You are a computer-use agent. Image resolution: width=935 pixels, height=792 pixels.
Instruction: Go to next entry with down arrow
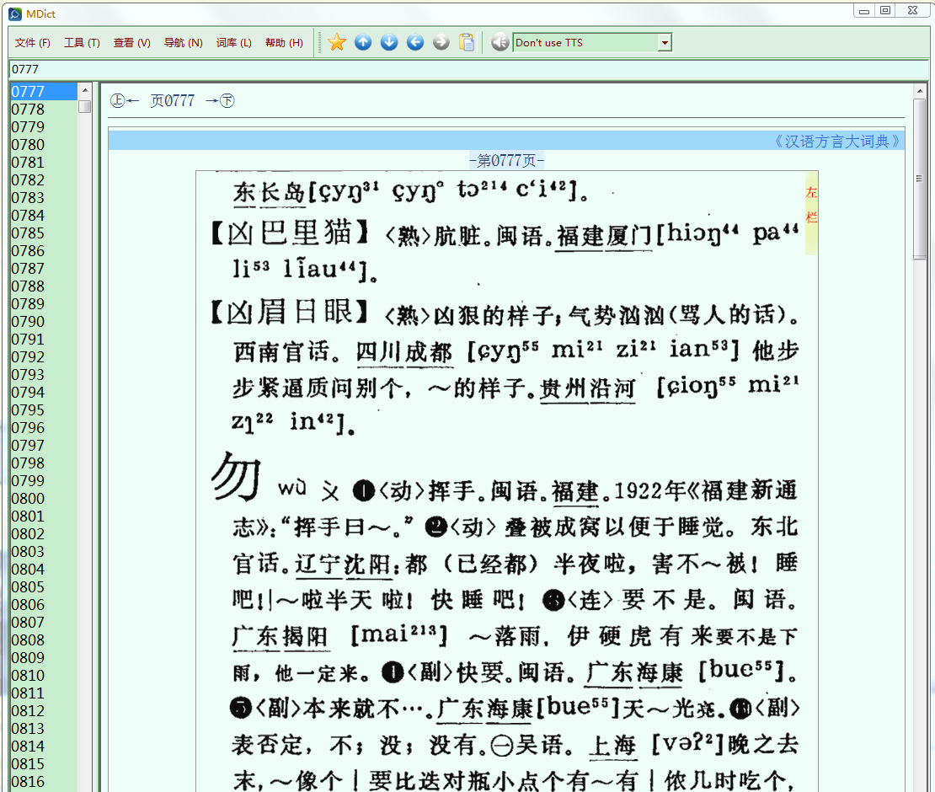click(389, 42)
